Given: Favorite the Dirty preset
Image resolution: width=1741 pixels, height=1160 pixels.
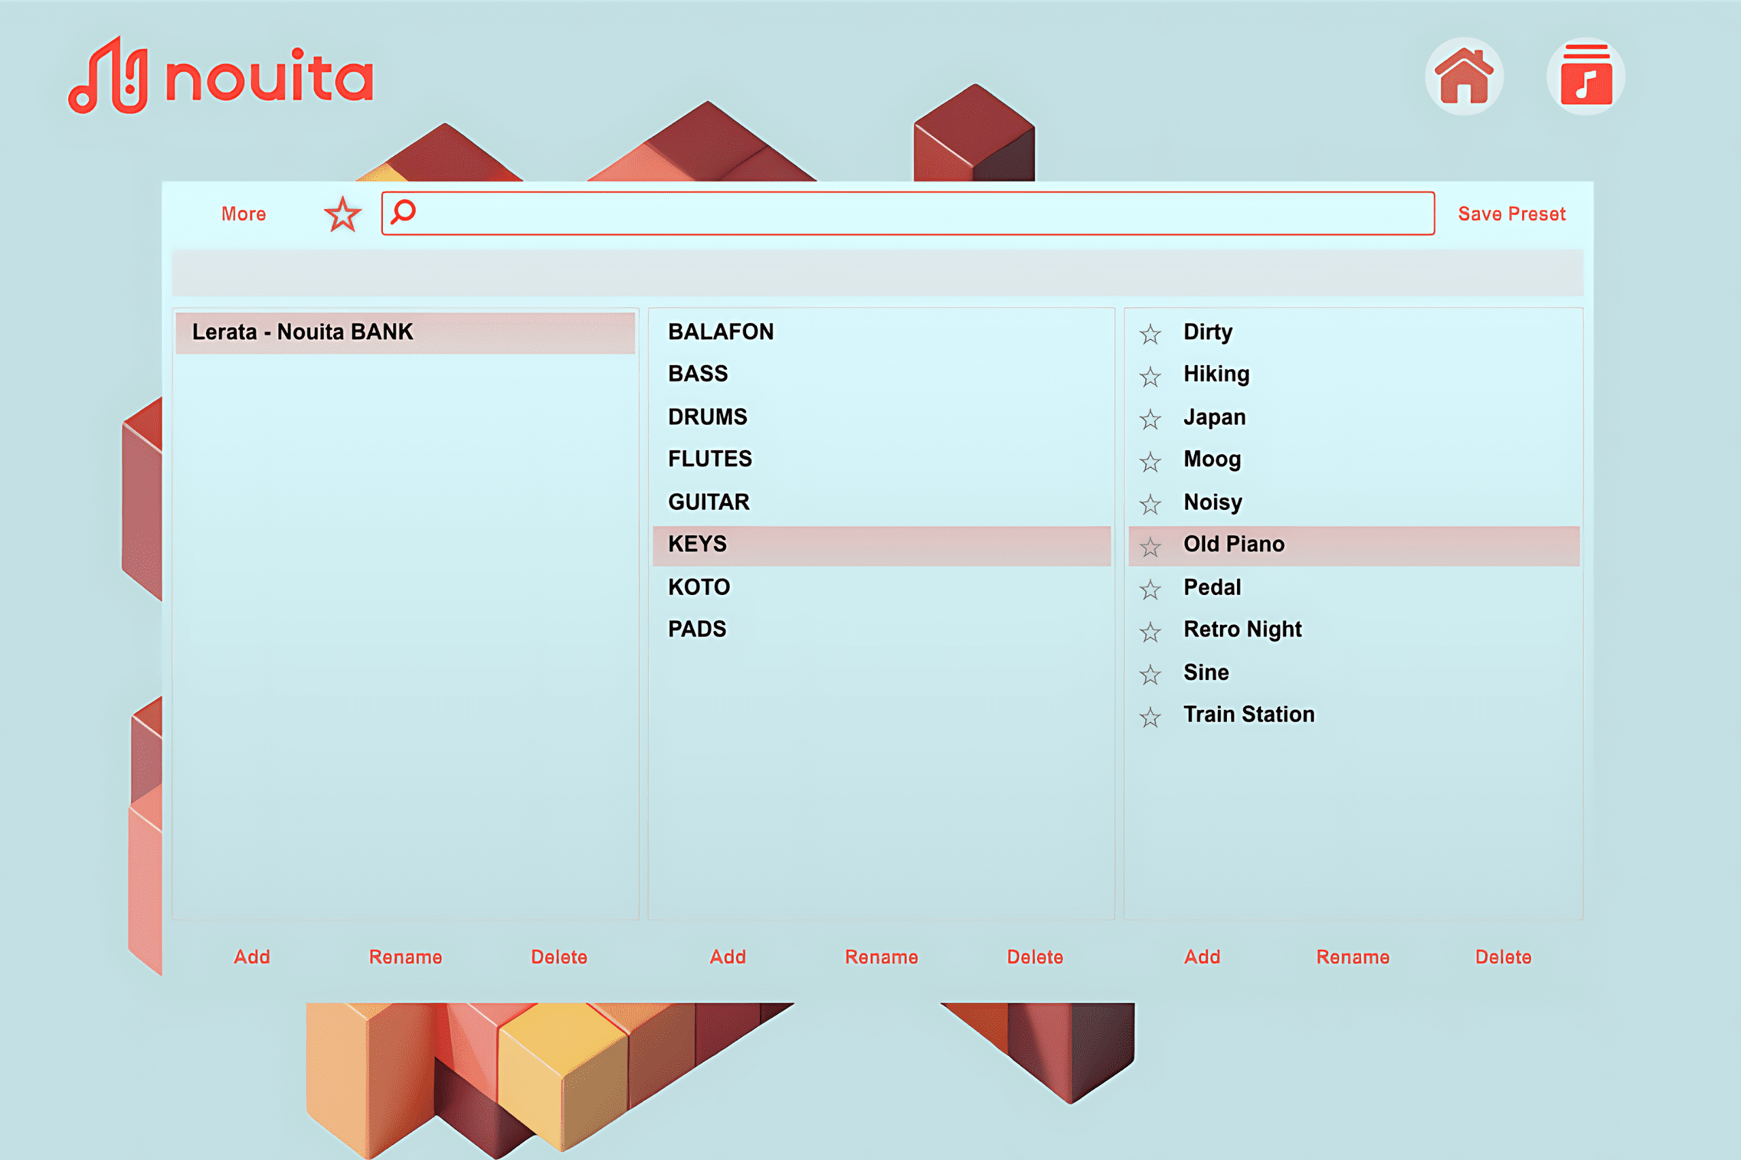Looking at the screenshot, I should (1151, 333).
